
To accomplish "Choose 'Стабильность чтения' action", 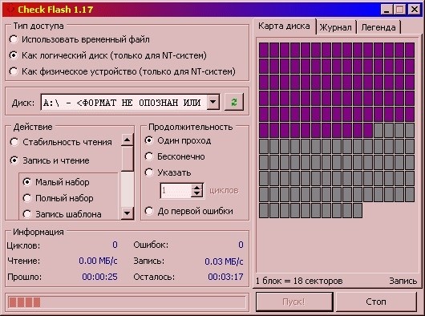I will coord(61,142).
